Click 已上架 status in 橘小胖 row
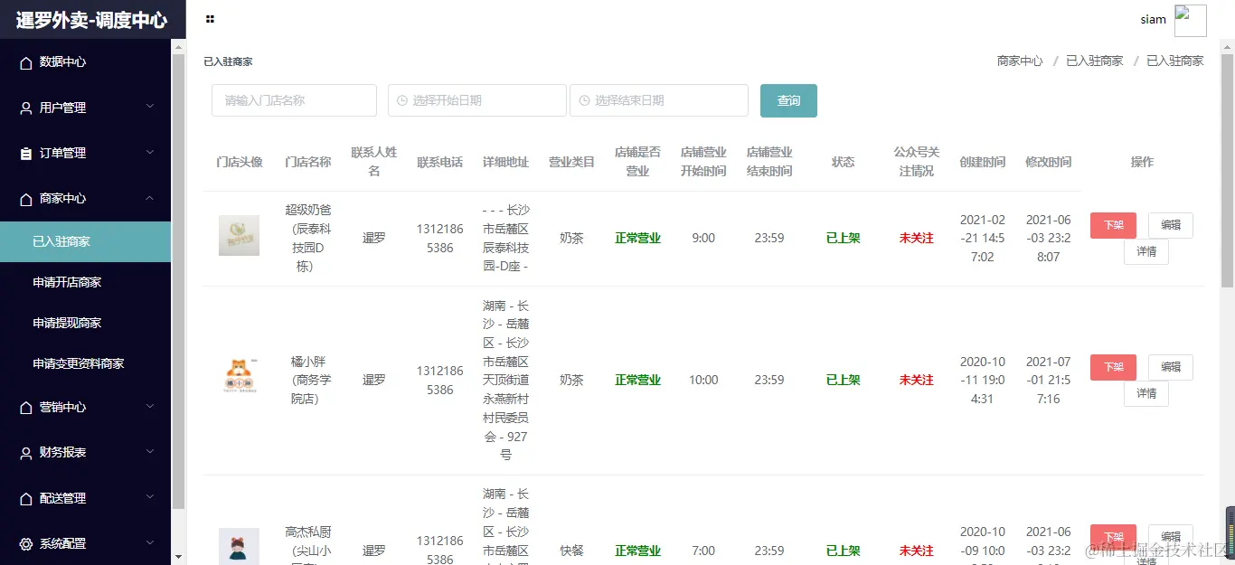 [843, 380]
